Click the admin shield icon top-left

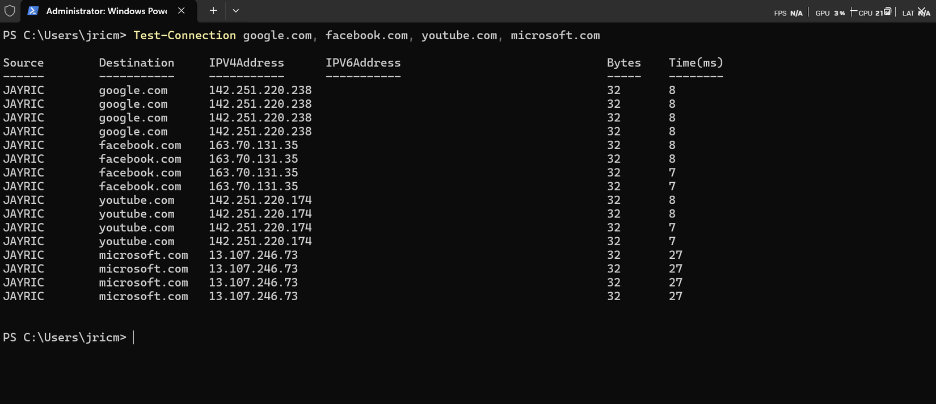coord(10,10)
